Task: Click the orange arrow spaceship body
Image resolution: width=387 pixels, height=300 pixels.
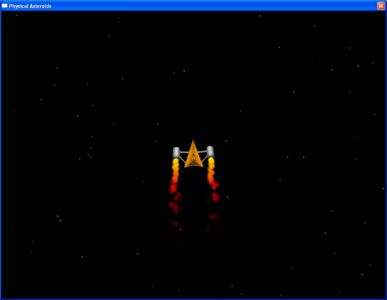Action: coord(193,154)
